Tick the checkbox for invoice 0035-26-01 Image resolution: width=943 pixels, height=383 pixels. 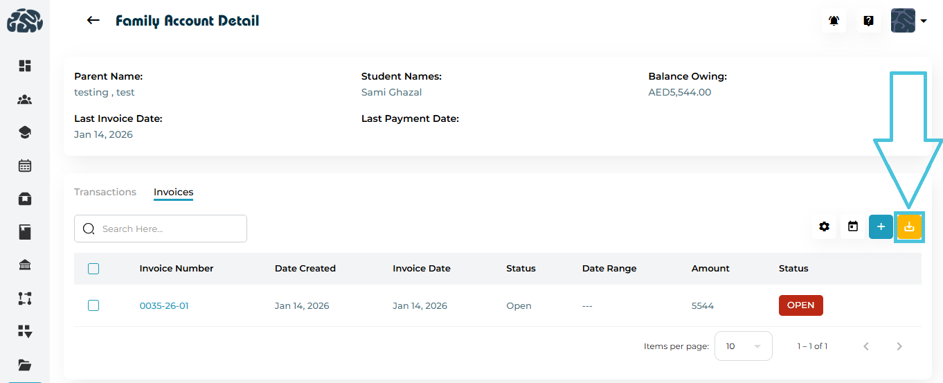[x=93, y=305]
